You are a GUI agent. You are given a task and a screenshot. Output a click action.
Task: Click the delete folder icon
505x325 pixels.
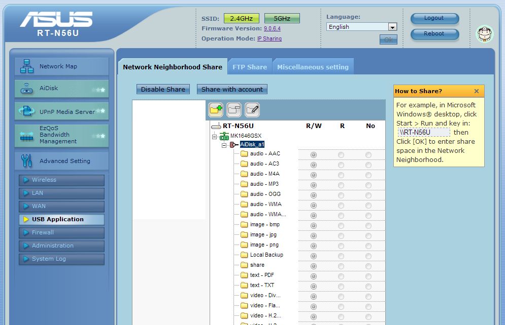point(234,109)
